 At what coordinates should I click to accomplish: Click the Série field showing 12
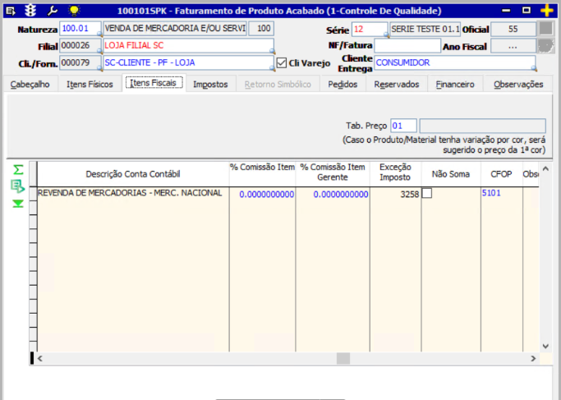click(370, 29)
